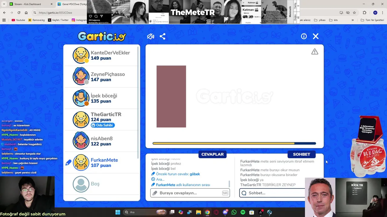This screenshot has height=217, width=387.
Task: Click the crossed-out eye tracking icon
Action: [348, 13]
